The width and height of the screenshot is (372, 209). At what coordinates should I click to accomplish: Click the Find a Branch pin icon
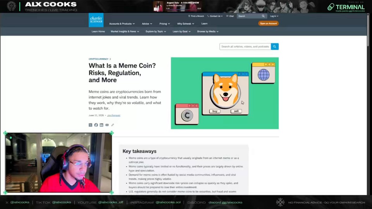[x=189, y=16]
